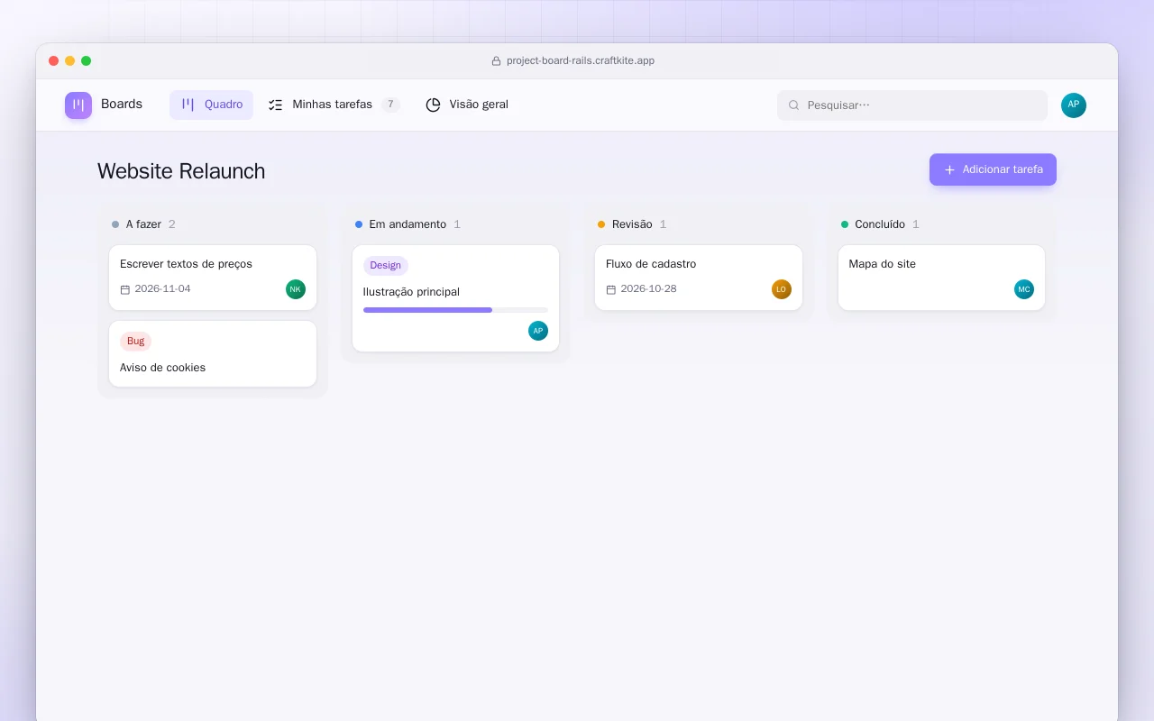The height and width of the screenshot is (721, 1154).
Task: Open the Mapa do site card
Action: [941, 278]
